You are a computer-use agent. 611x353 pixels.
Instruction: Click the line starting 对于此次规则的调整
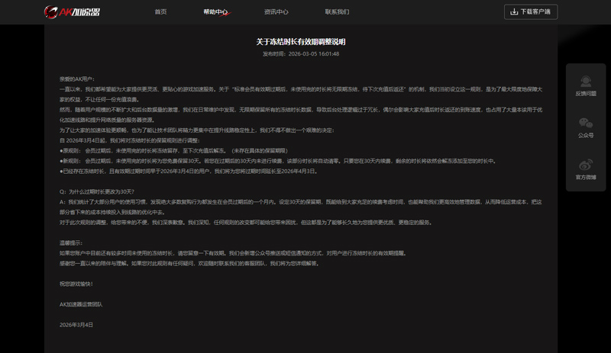pyautogui.click(x=246, y=223)
